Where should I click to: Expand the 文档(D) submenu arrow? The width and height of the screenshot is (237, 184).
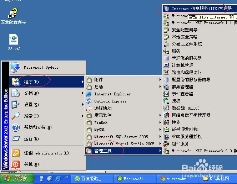coord(82,93)
